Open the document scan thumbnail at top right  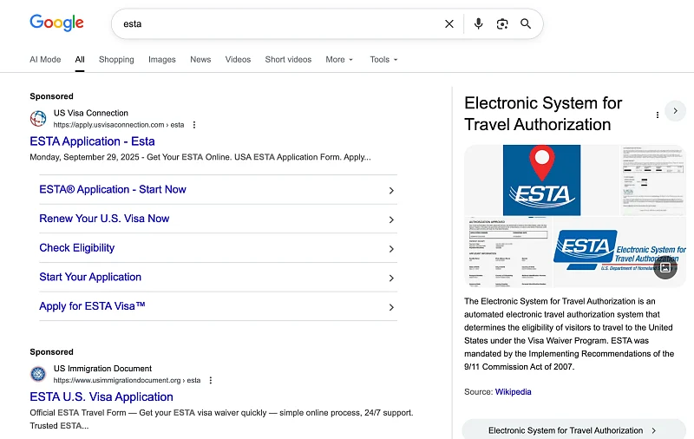[x=653, y=180]
